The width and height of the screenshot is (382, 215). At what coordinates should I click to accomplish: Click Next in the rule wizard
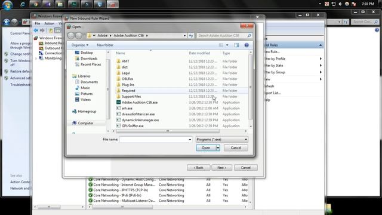pyautogui.click(x=221, y=168)
